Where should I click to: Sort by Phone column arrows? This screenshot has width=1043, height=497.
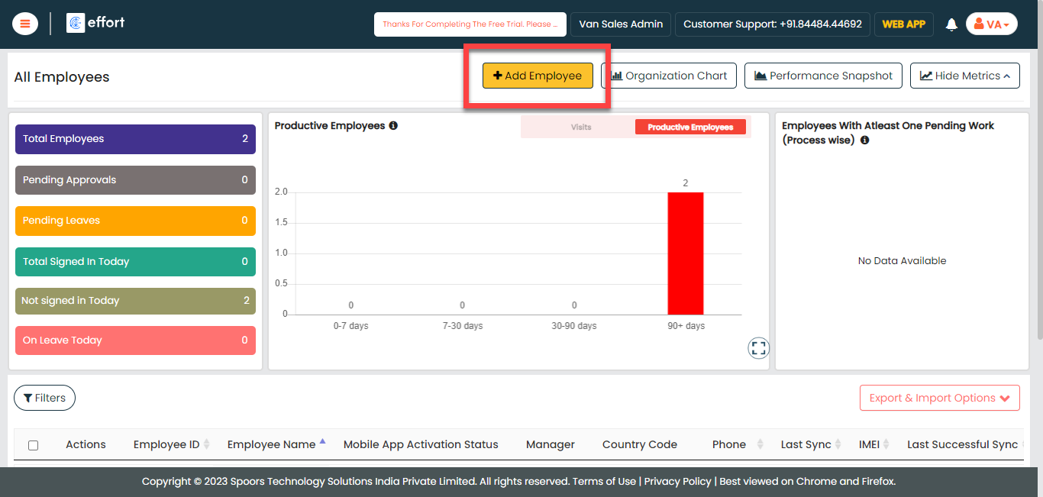click(760, 444)
